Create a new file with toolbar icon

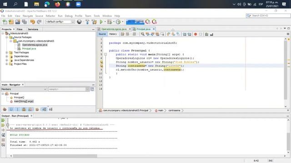[5, 22]
